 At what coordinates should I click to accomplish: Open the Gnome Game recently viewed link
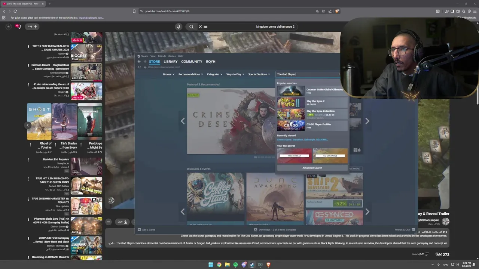(284, 140)
